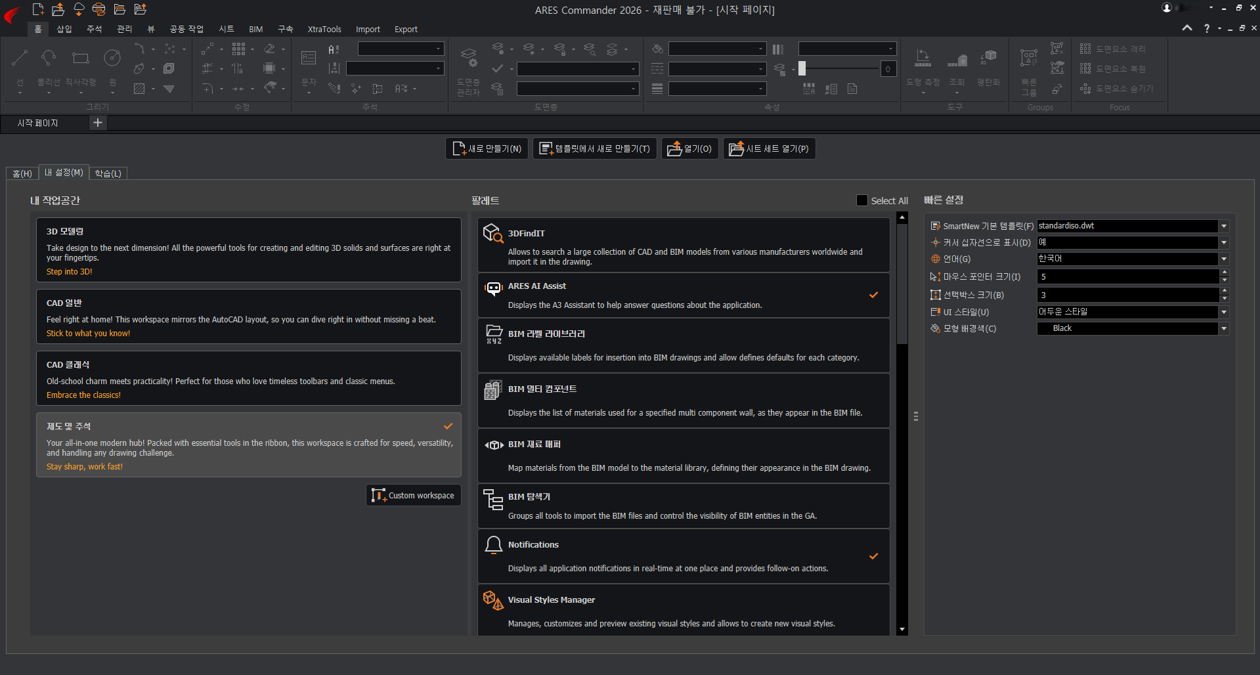Expand the UI style dropdown
Screen dimensions: 1260x675
point(1223,313)
